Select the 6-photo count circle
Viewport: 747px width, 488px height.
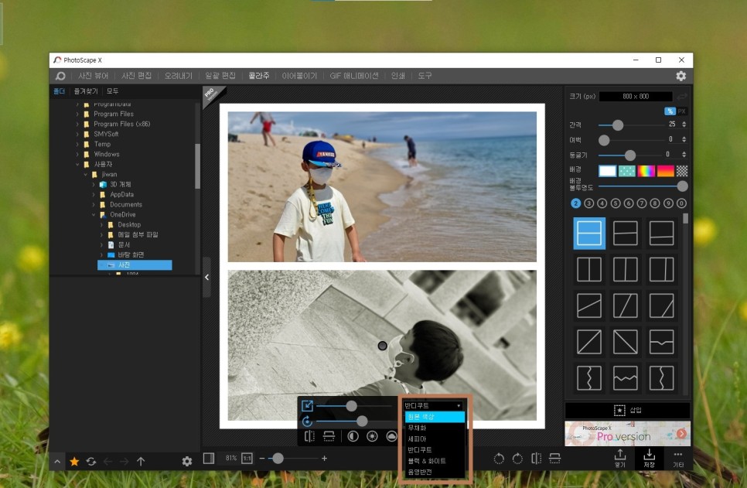click(x=629, y=203)
